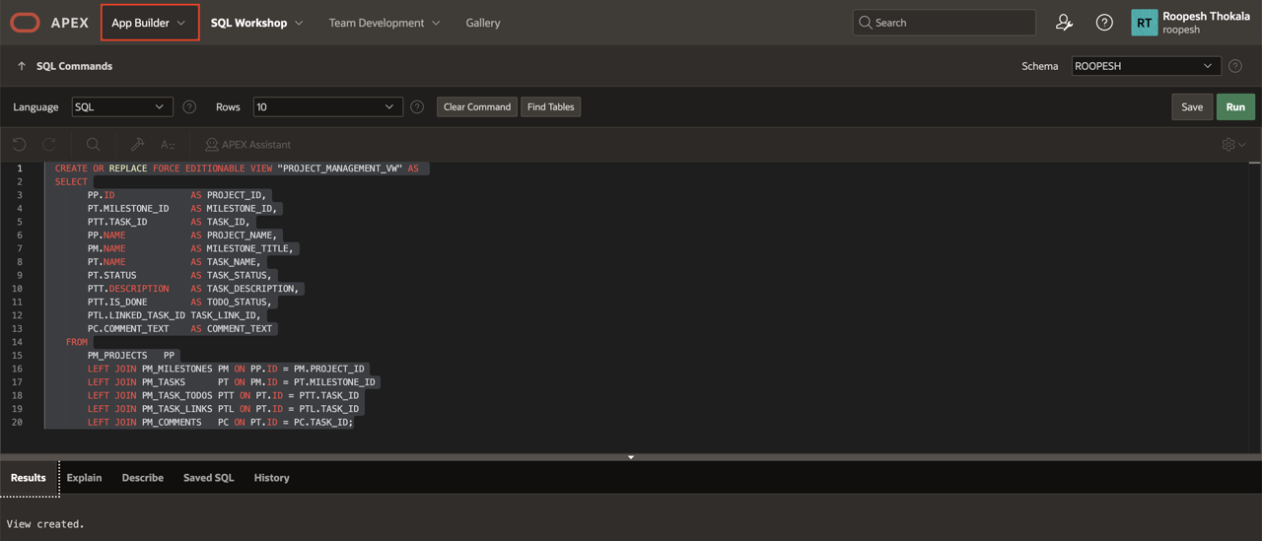Click the redo icon in editor toolbar
This screenshot has width=1262, height=541.
[x=49, y=145]
